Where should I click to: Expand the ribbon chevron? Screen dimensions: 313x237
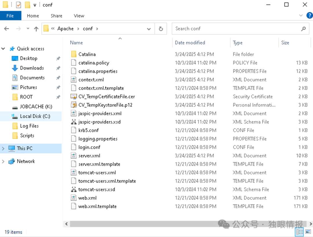point(301,16)
